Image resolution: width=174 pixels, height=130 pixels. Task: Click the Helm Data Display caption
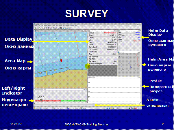click(x=158, y=33)
